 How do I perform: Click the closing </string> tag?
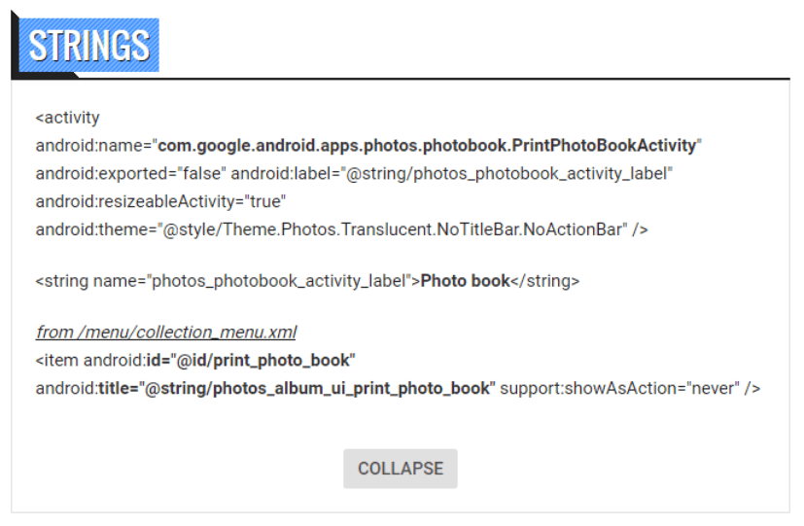click(x=545, y=281)
